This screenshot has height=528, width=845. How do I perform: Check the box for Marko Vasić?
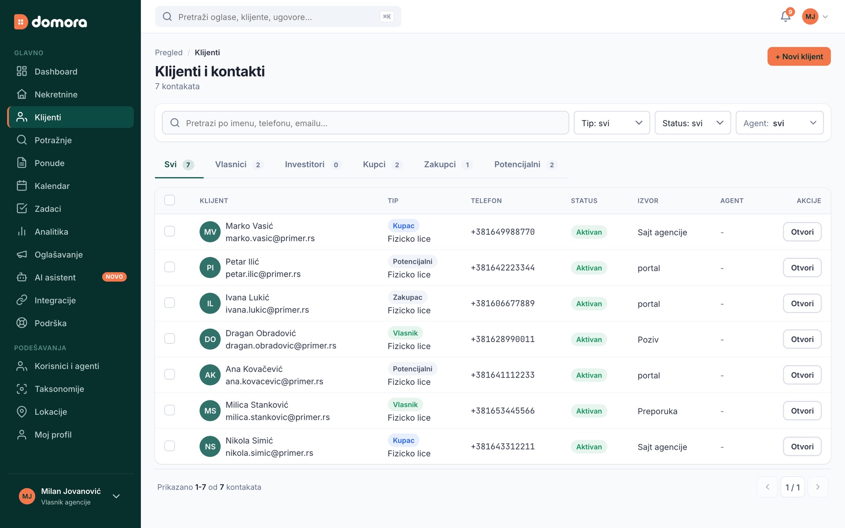point(169,231)
